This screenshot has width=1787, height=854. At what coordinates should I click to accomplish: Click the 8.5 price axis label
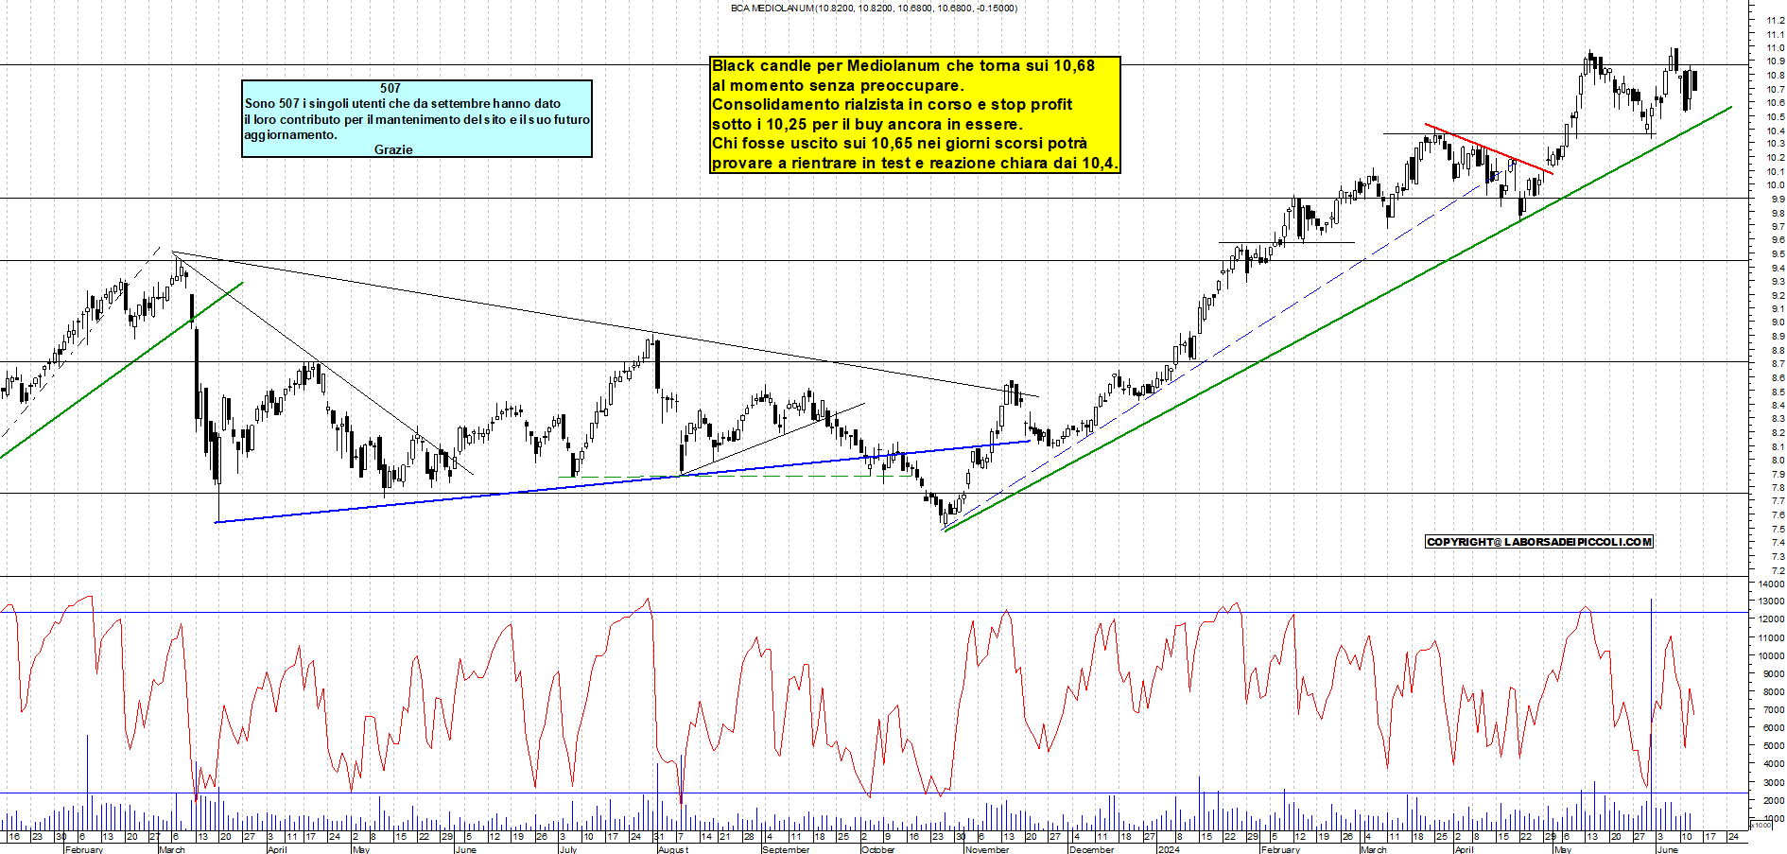tap(1778, 392)
